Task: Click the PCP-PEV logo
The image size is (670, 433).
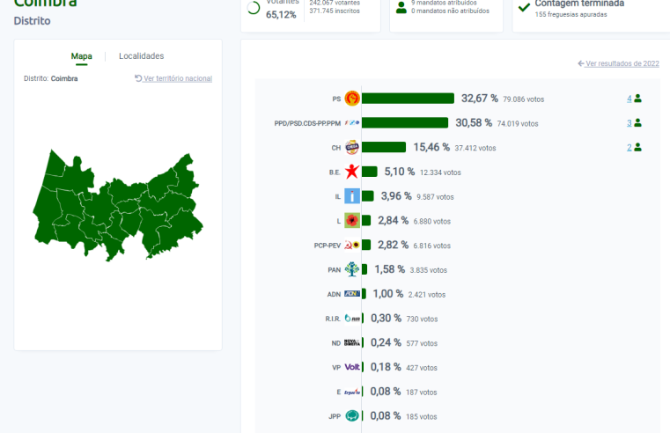Action: [352, 246]
